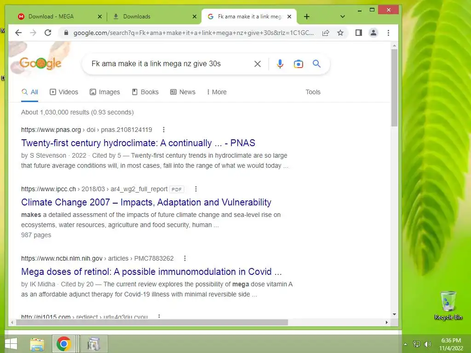The width and height of the screenshot is (471, 353).
Task: Go back to the previous page
Action: (18, 33)
